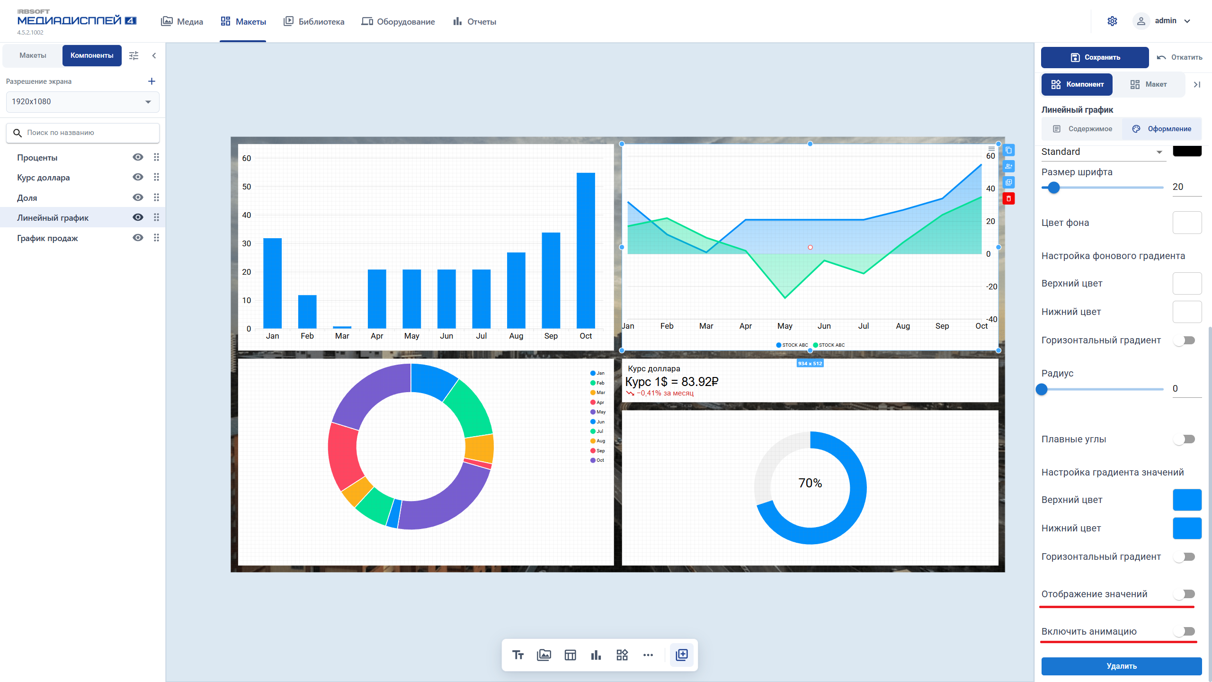Image resolution: width=1212 pixels, height=682 pixels.
Task: Switch to the Макеты tab in left panel
Action: tap(33, 55)
